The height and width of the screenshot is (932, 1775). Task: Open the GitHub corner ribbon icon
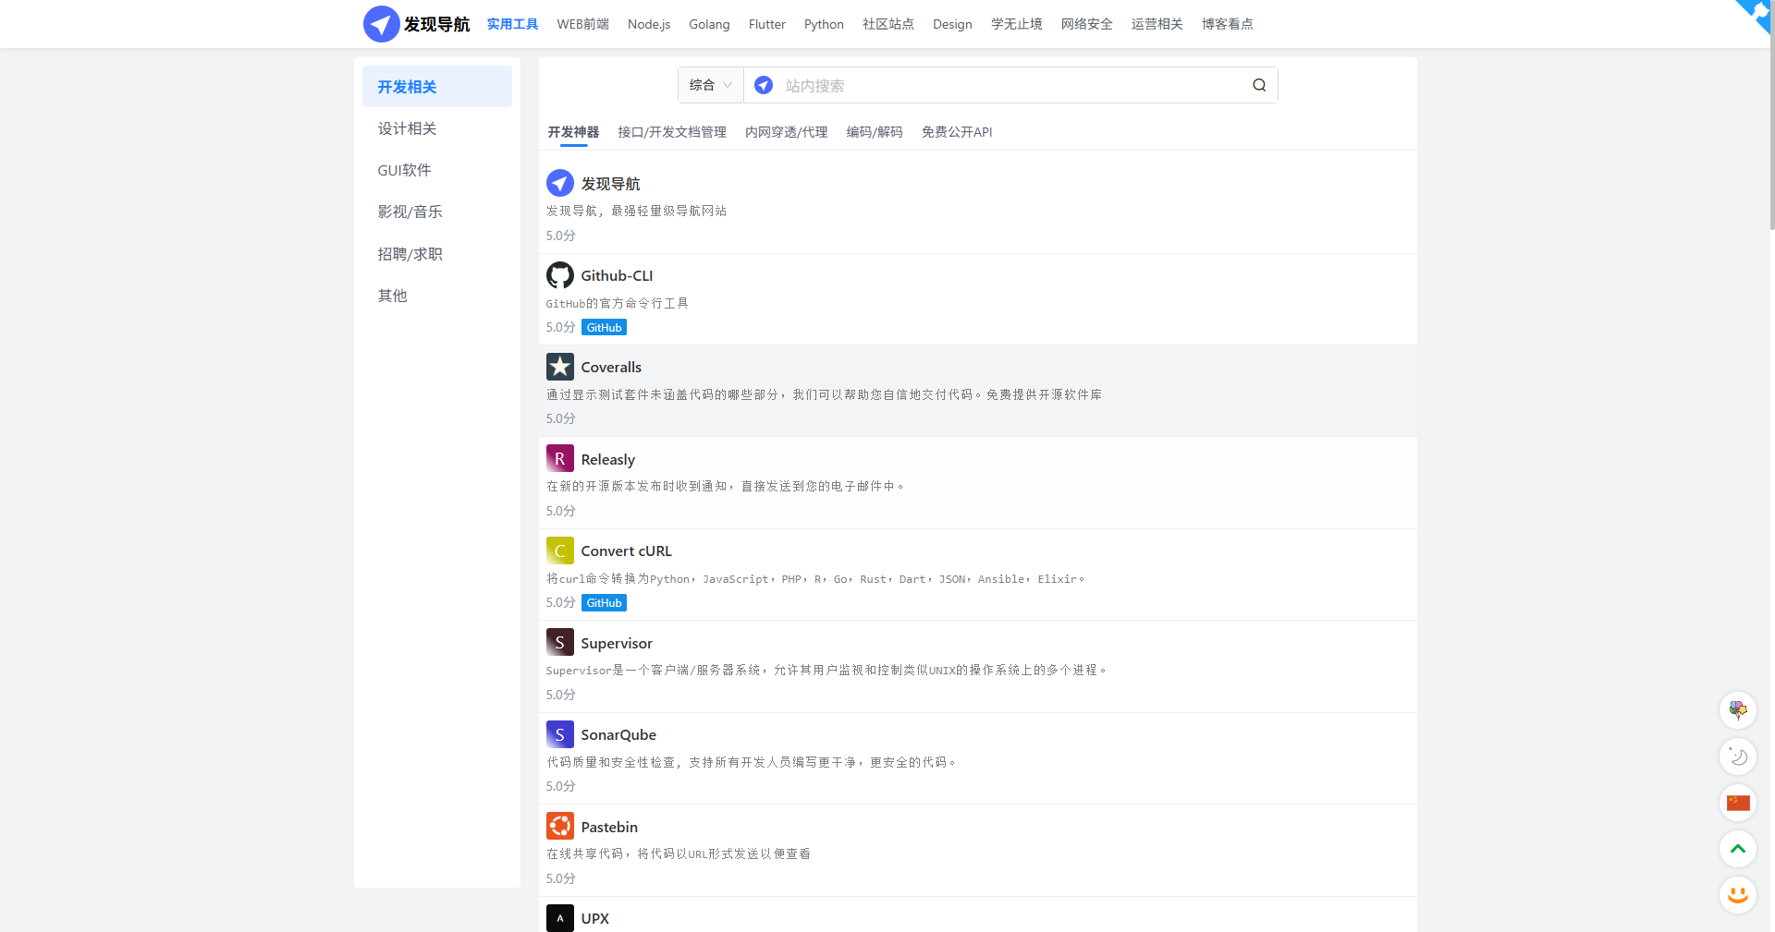click(x=1753, y=17)
